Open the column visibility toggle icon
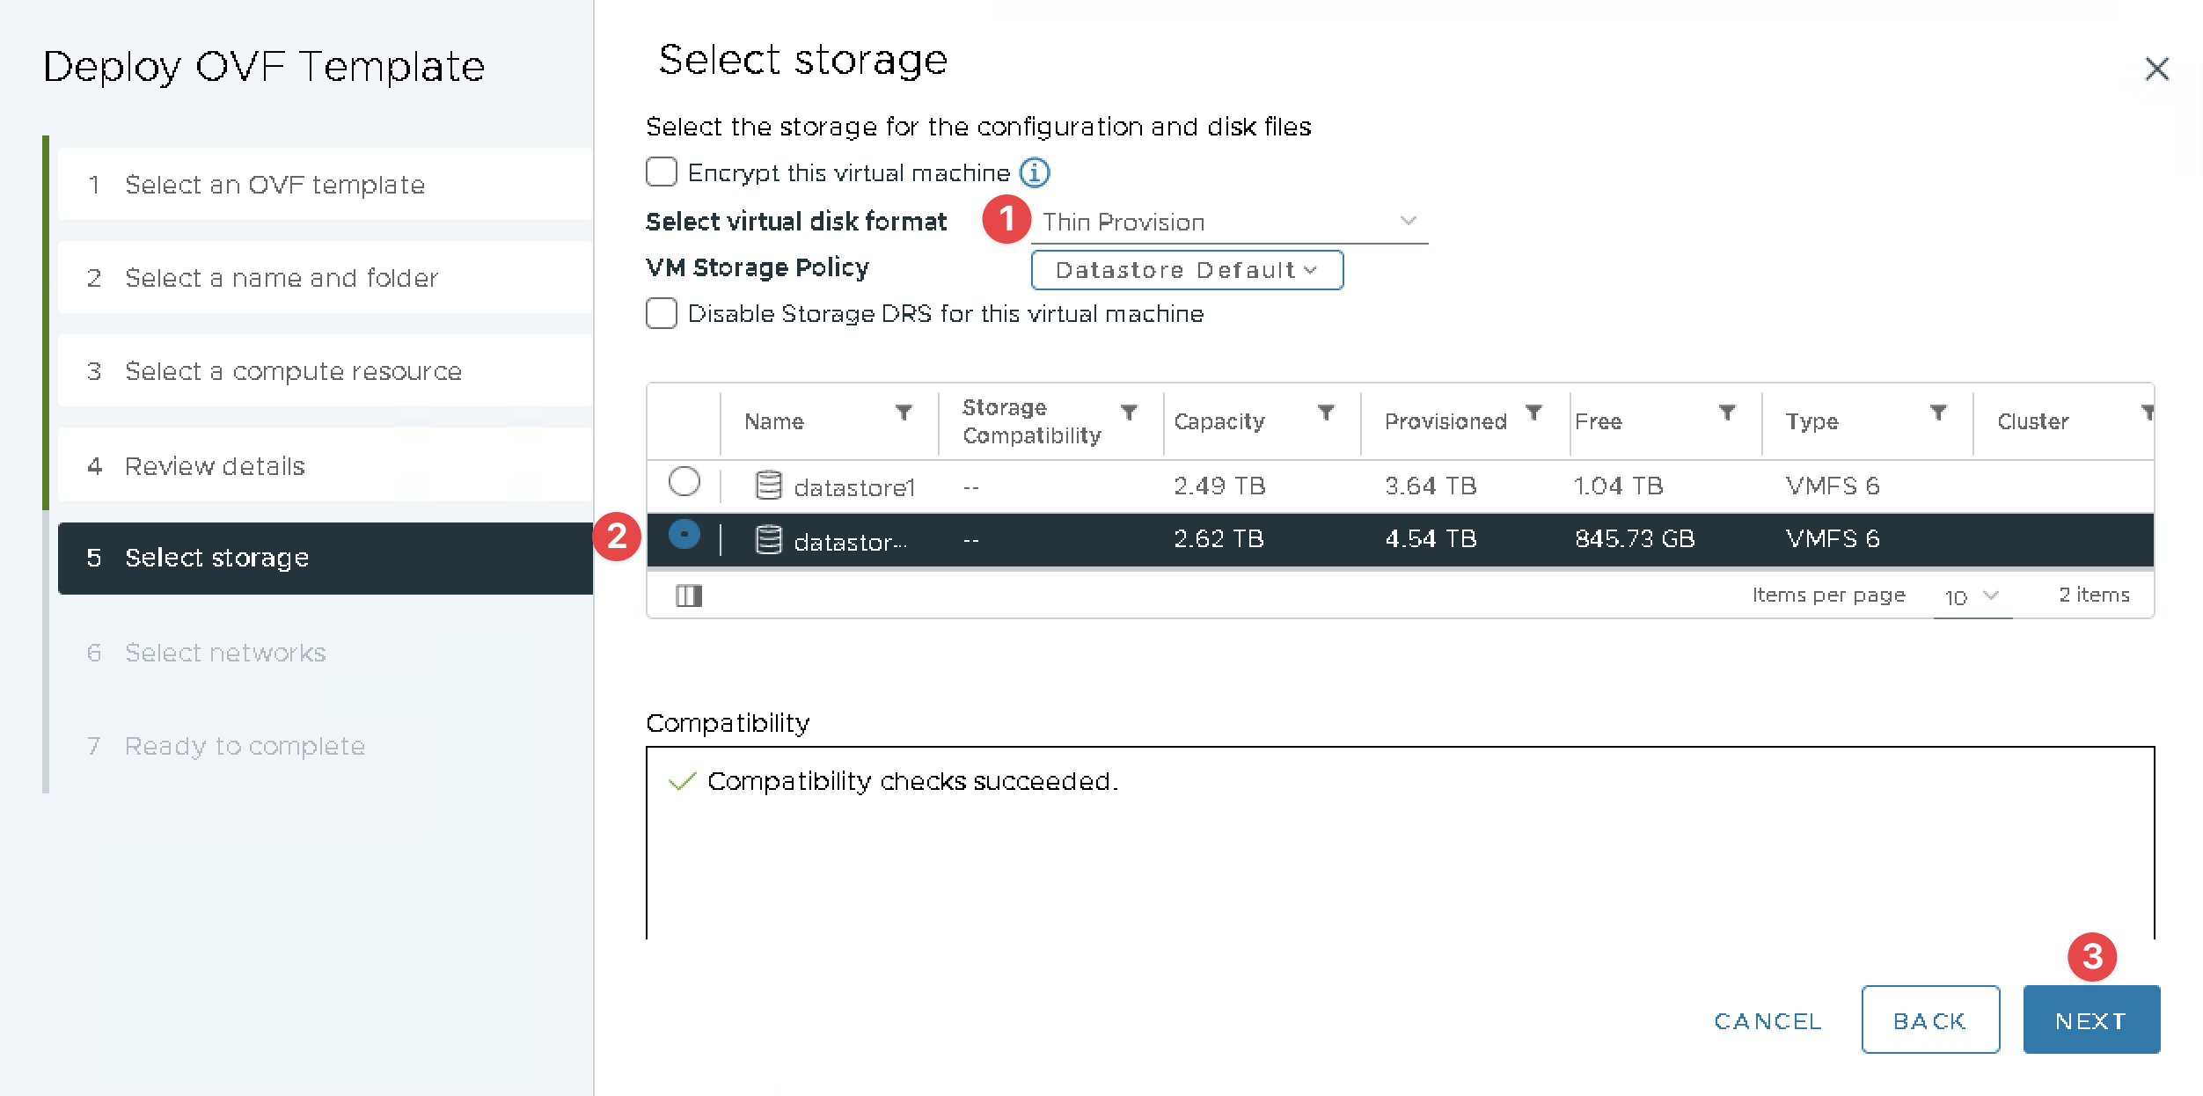Screen dimensions: 2203x1096 (x=689, y=596)
